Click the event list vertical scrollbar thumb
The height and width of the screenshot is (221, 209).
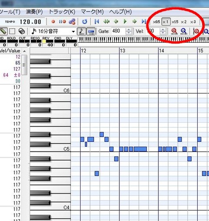(24, 65)
